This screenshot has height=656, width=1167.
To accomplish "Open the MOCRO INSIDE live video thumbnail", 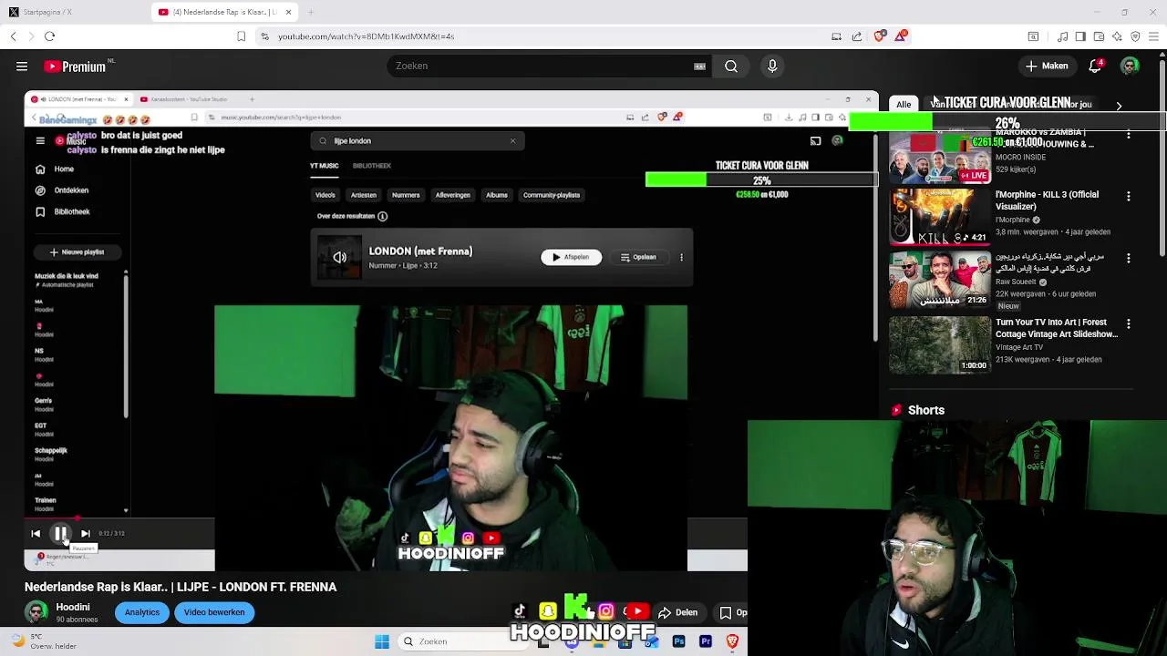I will pyautogui.click(x=940, y=157).
